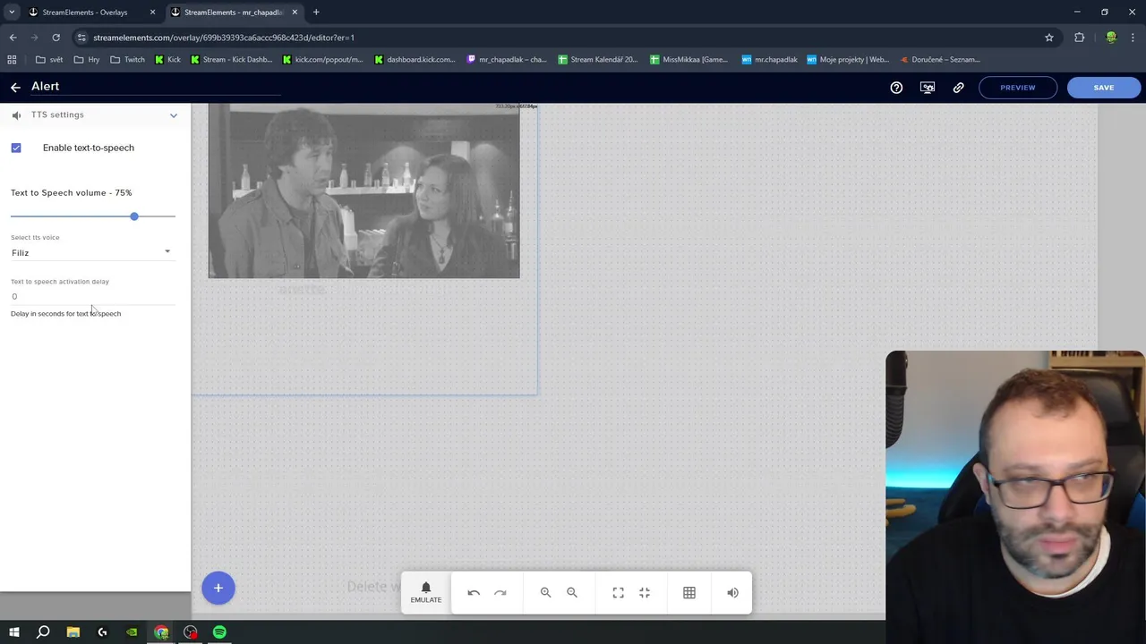
Task: Undo the last editor action
Action: pos(474,593)
